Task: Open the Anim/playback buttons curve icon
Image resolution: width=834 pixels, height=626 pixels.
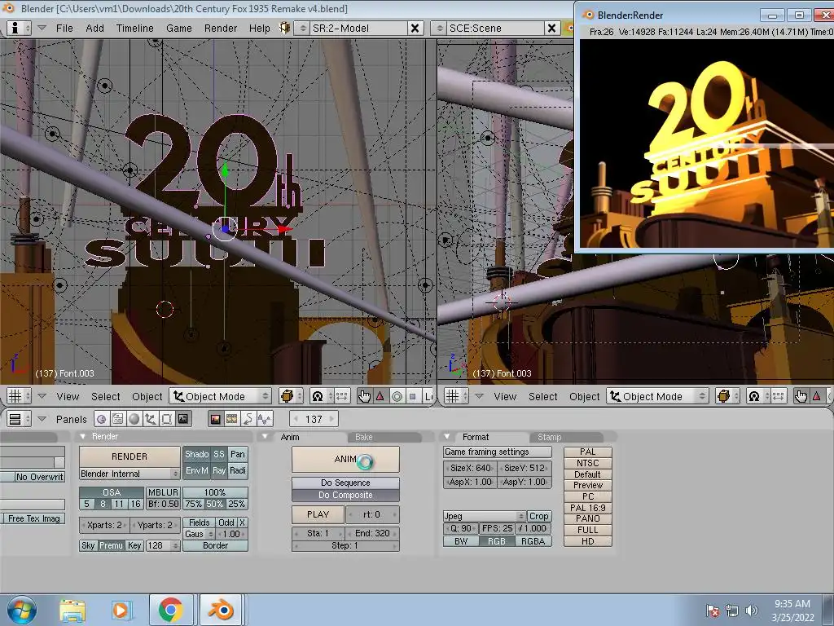Action: (248, 419)
